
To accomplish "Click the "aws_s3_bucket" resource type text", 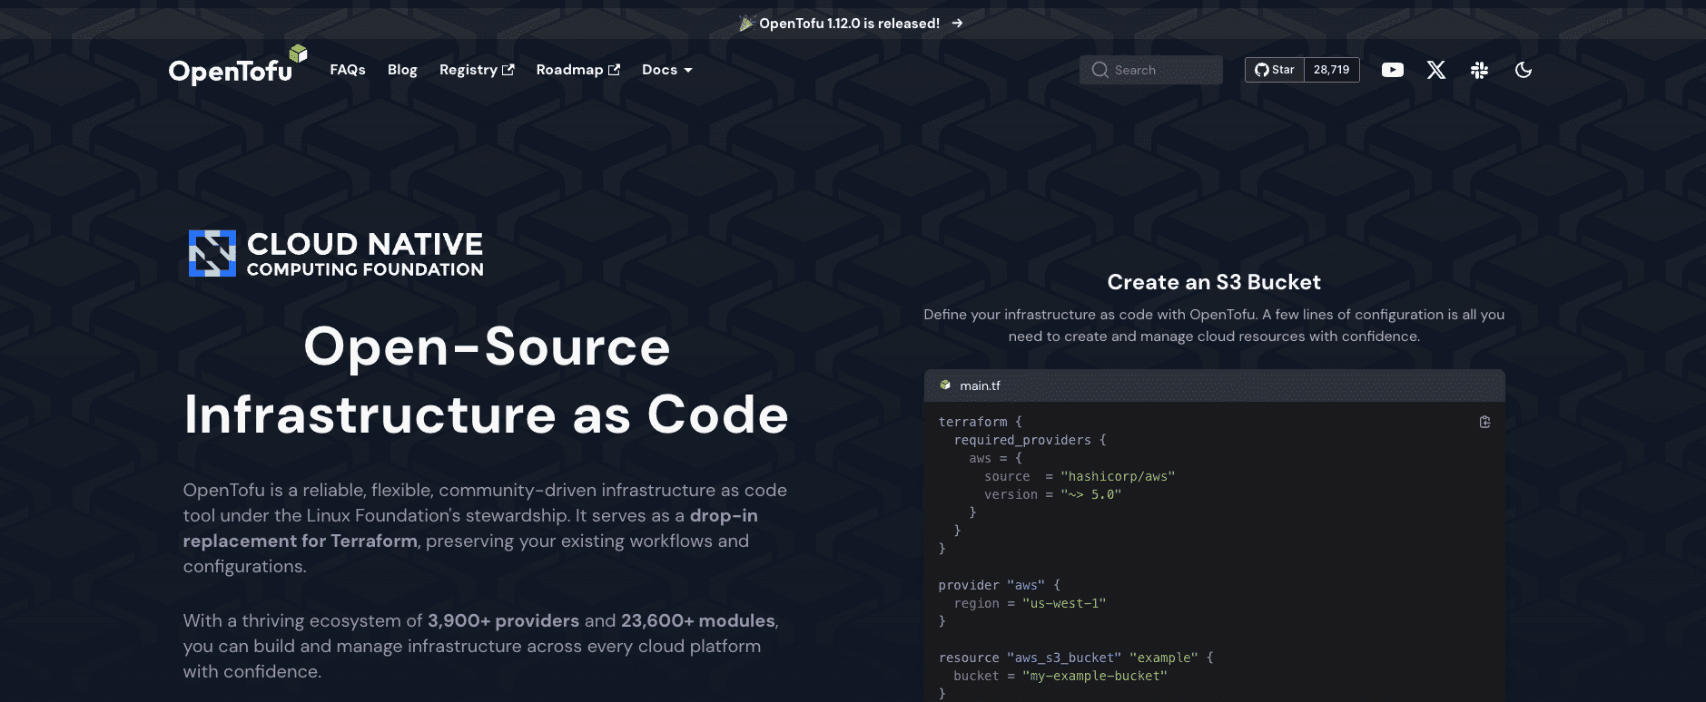I will (x=1064, y=658).
